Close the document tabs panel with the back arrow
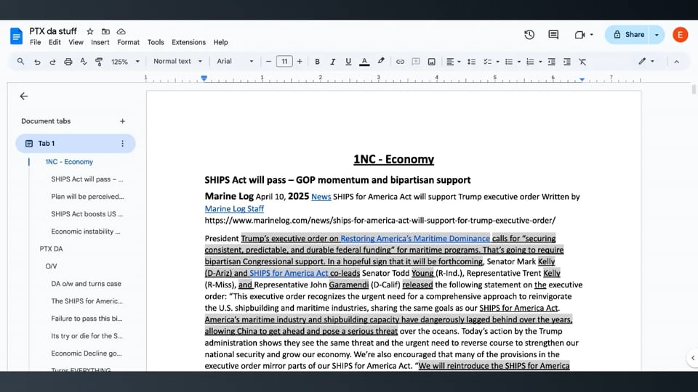 tap(23, 96)
